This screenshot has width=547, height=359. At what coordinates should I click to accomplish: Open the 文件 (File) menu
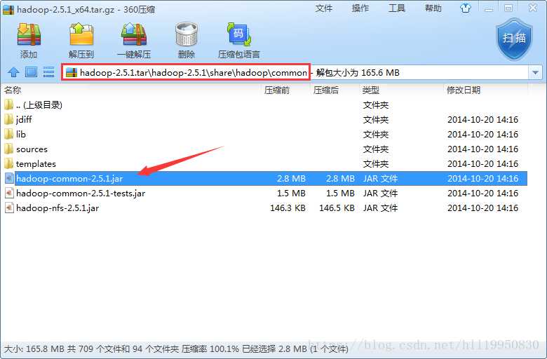pyautogui.click(x=323, y=8)
